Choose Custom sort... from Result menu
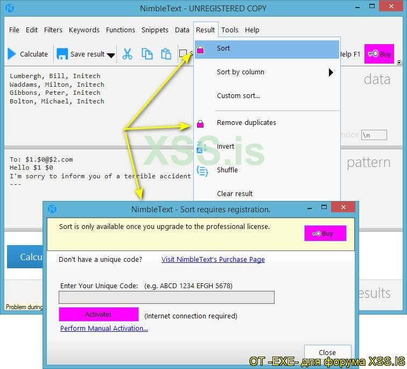The width and height of the screenshot is (407, 369). [267, 95]
